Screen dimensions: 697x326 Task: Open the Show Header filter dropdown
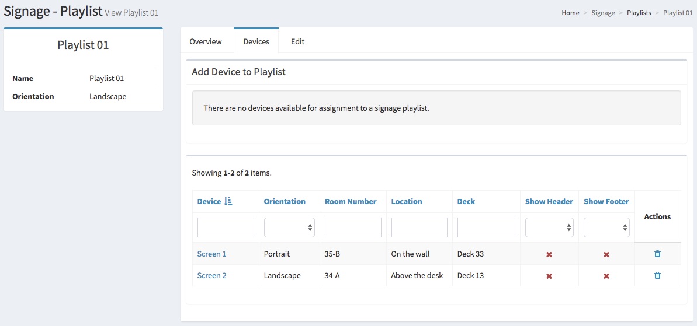(549, 227)
